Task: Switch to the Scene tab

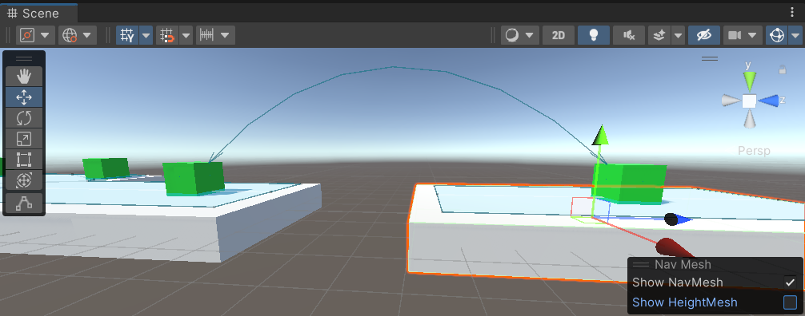Action: [38, 14]
